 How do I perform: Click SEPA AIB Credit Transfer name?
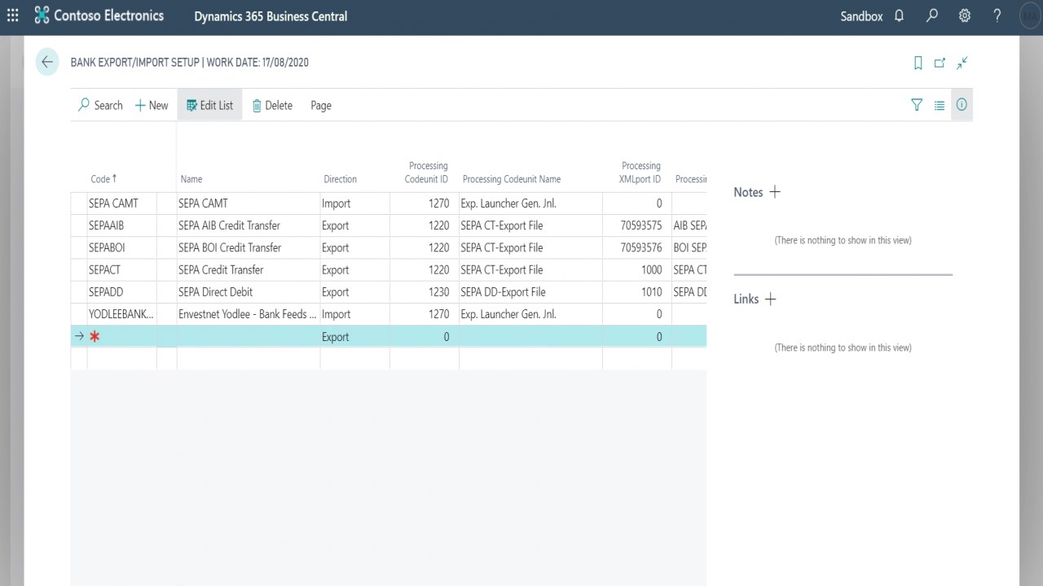229,225
